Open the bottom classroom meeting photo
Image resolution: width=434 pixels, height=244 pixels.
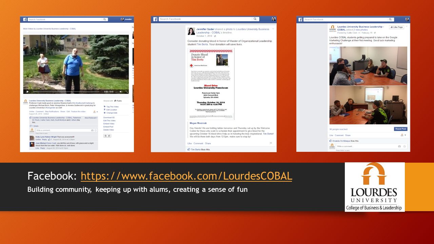click(368, 105)
